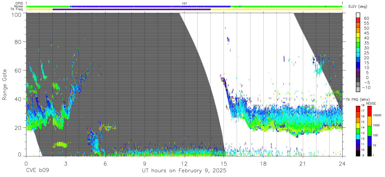Click the dark gray segment of elevation colorbar
This screenshot has height=177, width=385.
tap(358, 80)
